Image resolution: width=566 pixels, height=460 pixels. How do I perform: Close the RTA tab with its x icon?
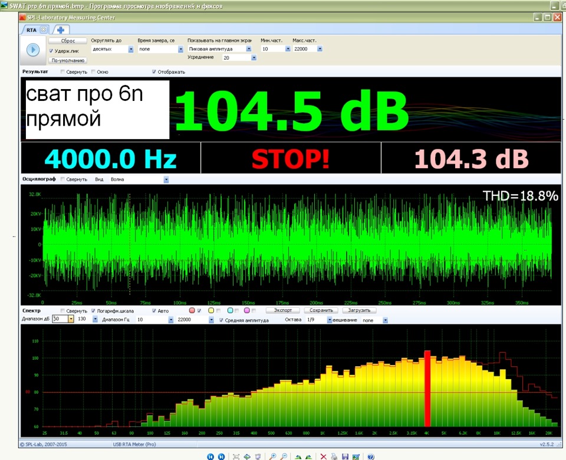tap(43, 29)
